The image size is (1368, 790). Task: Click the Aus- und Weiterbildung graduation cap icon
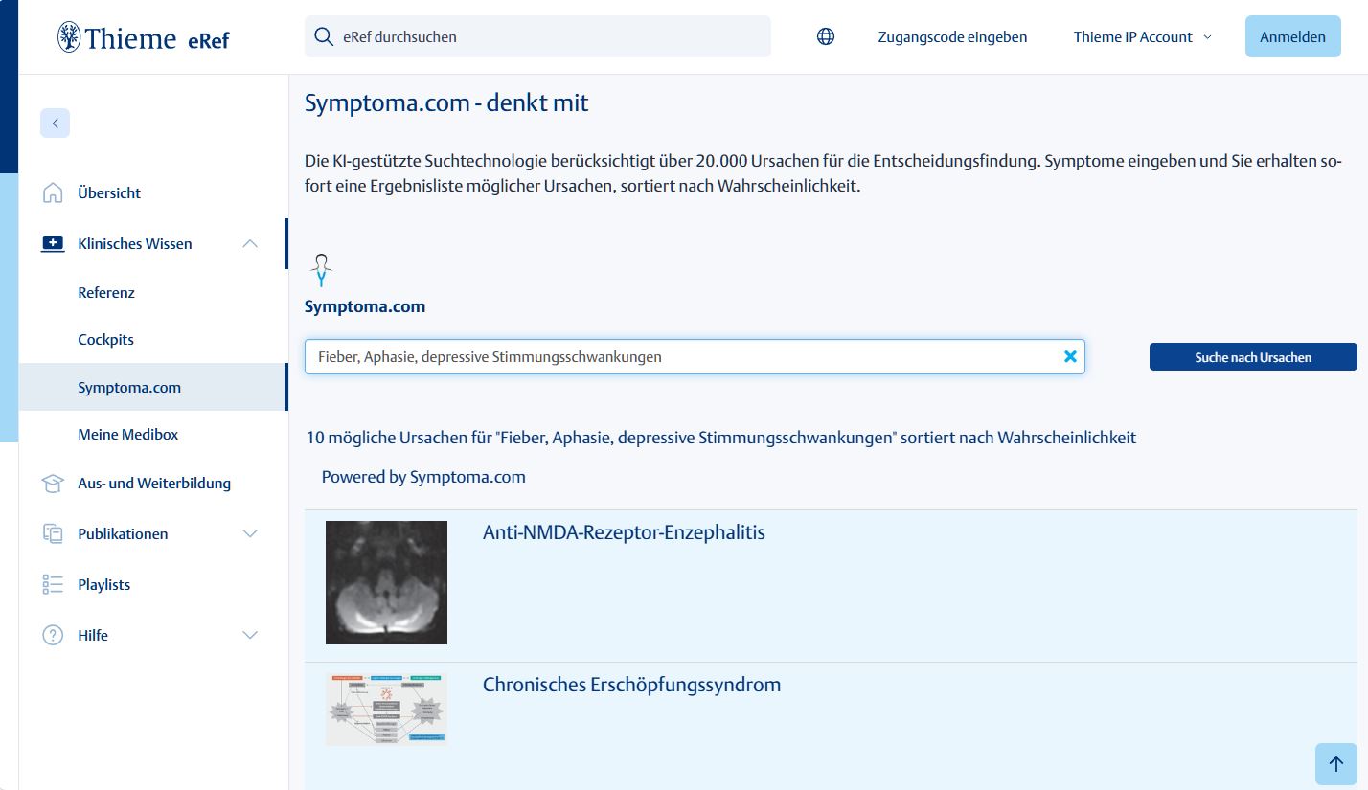53,484
